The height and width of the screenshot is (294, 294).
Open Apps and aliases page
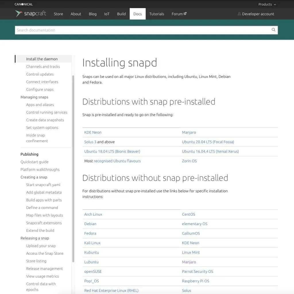[40, 105]
